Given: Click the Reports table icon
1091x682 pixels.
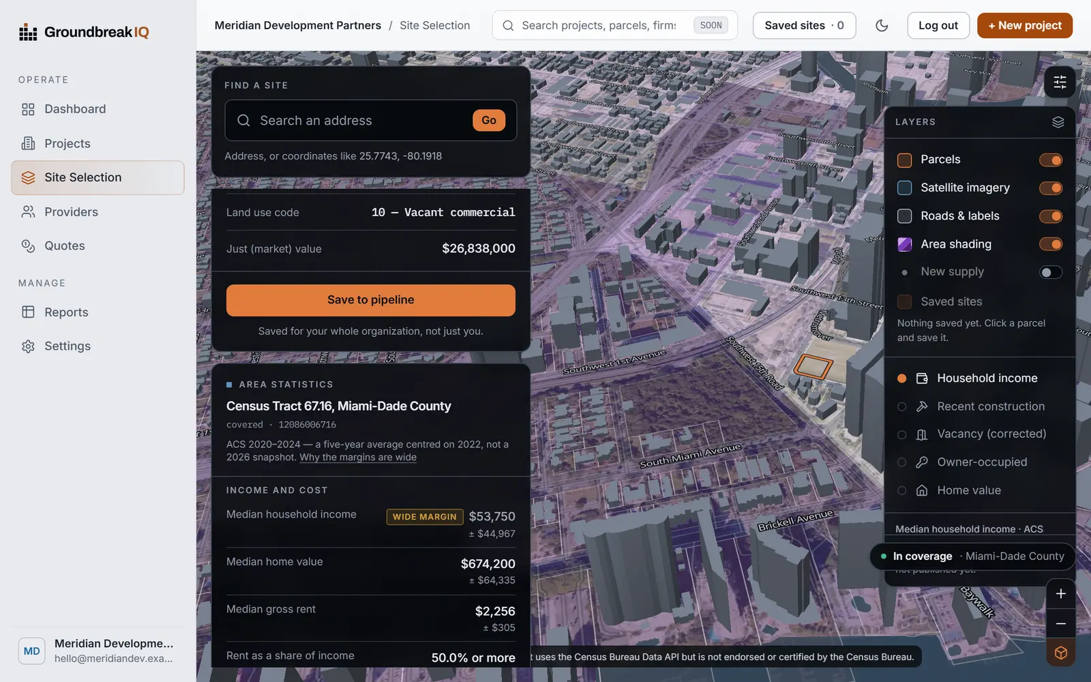Looking at the screenshot, I should pos(28,312).
